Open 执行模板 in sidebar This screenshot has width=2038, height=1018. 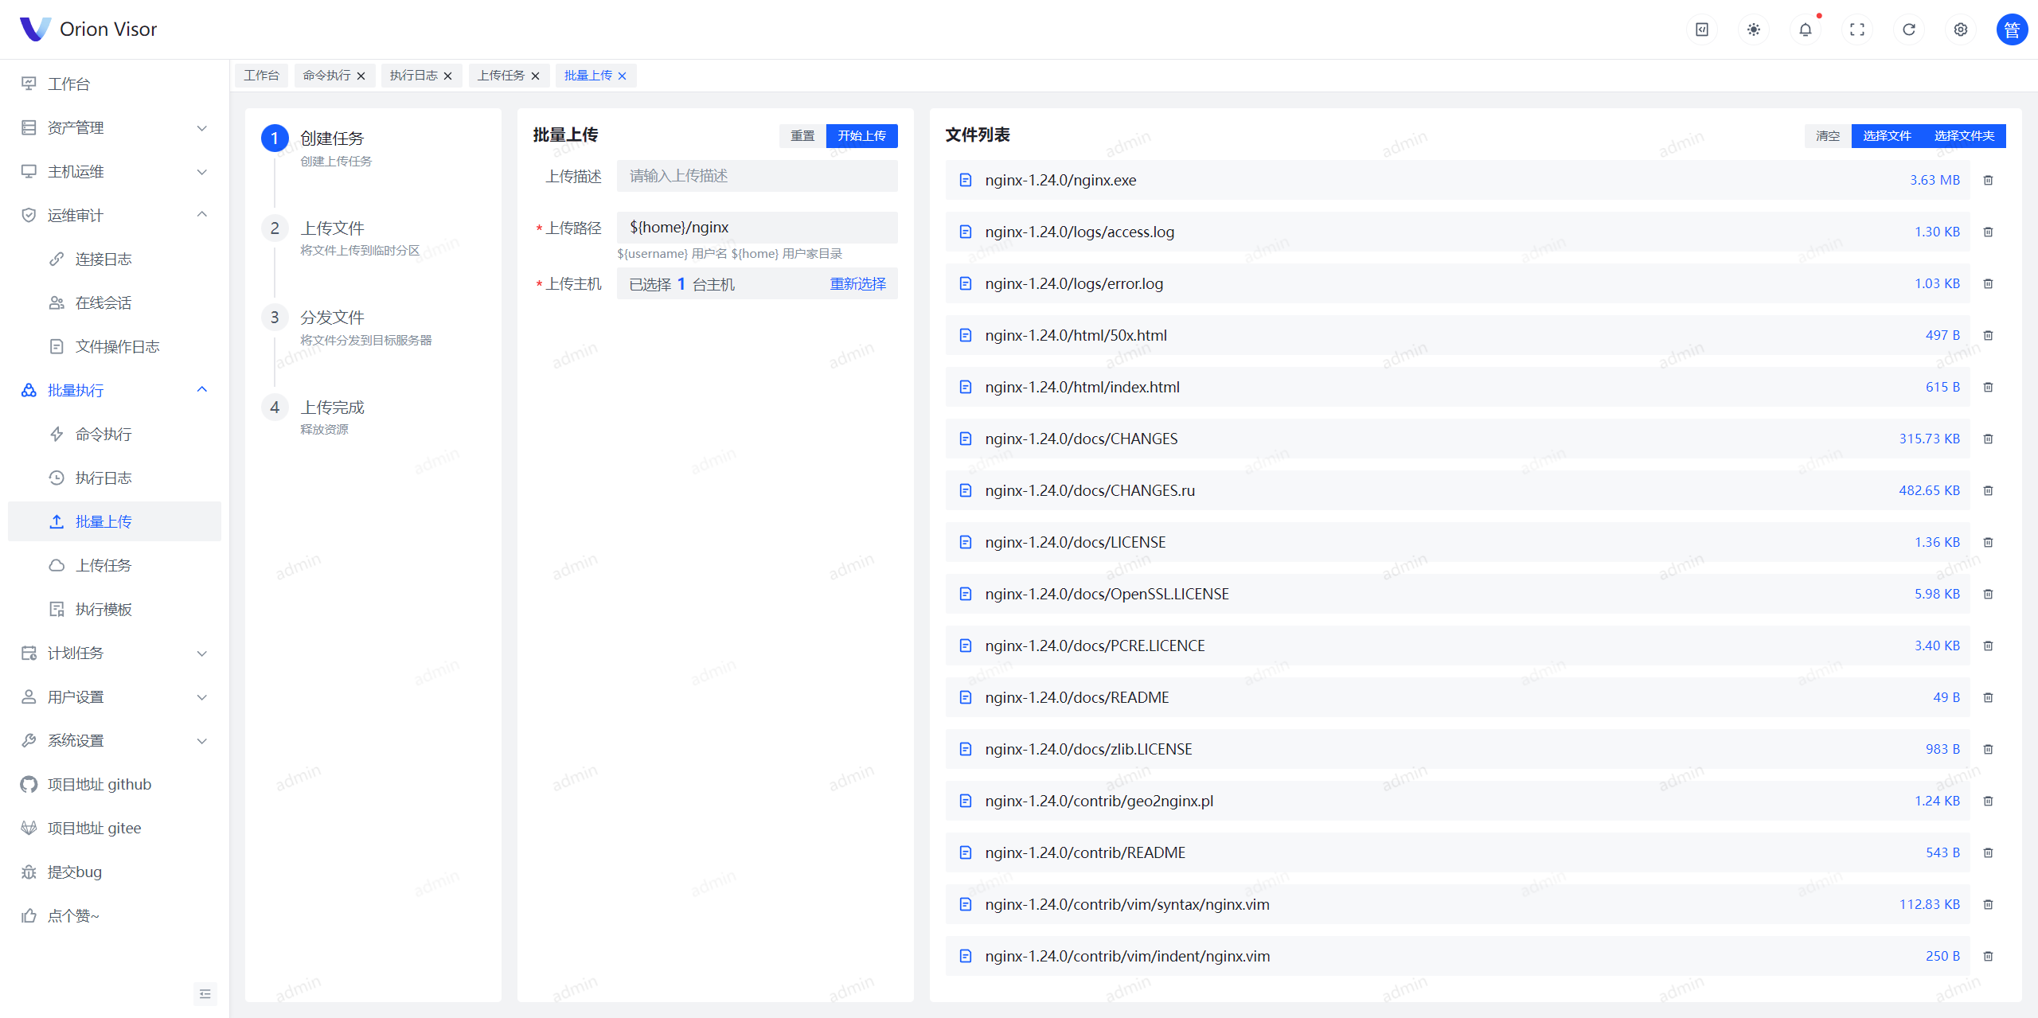pyautogui.click(x=103, y=609)
